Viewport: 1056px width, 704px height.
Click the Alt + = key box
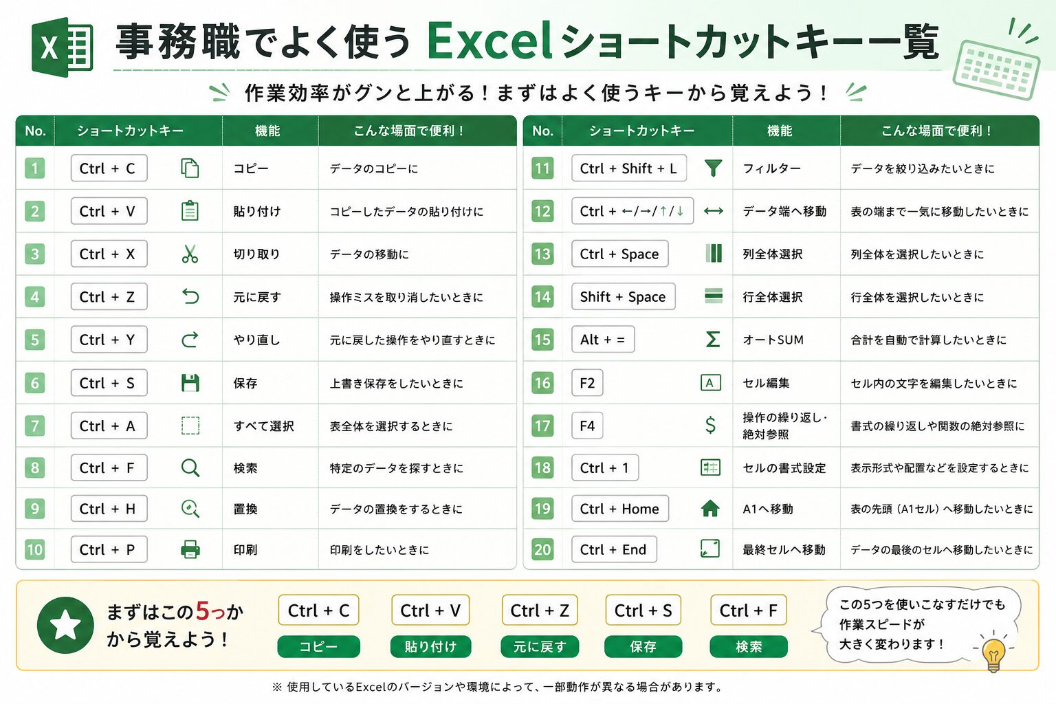pos(603,339)
